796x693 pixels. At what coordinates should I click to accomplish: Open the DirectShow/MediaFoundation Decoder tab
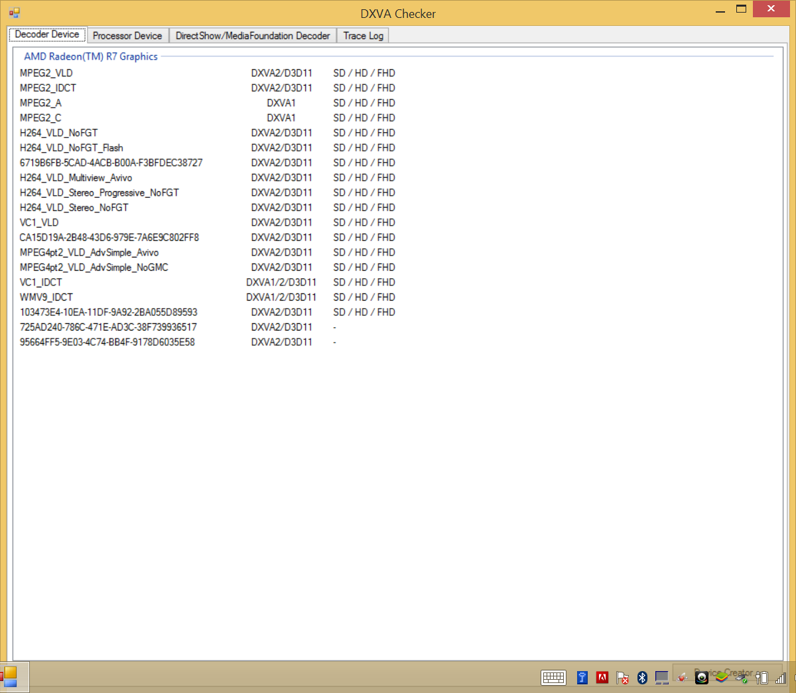(253, 36)
